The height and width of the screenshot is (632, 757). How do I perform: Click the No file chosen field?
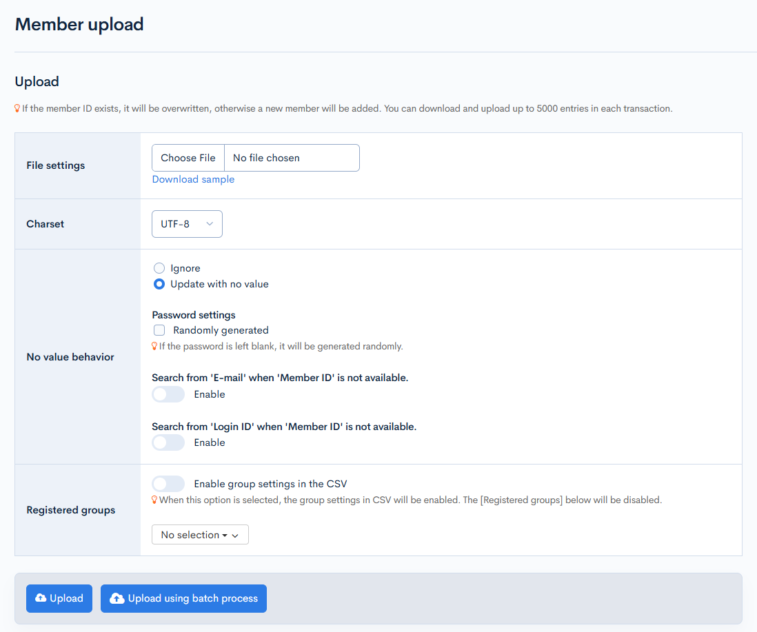pyautogui.click(x=291, y=158)
